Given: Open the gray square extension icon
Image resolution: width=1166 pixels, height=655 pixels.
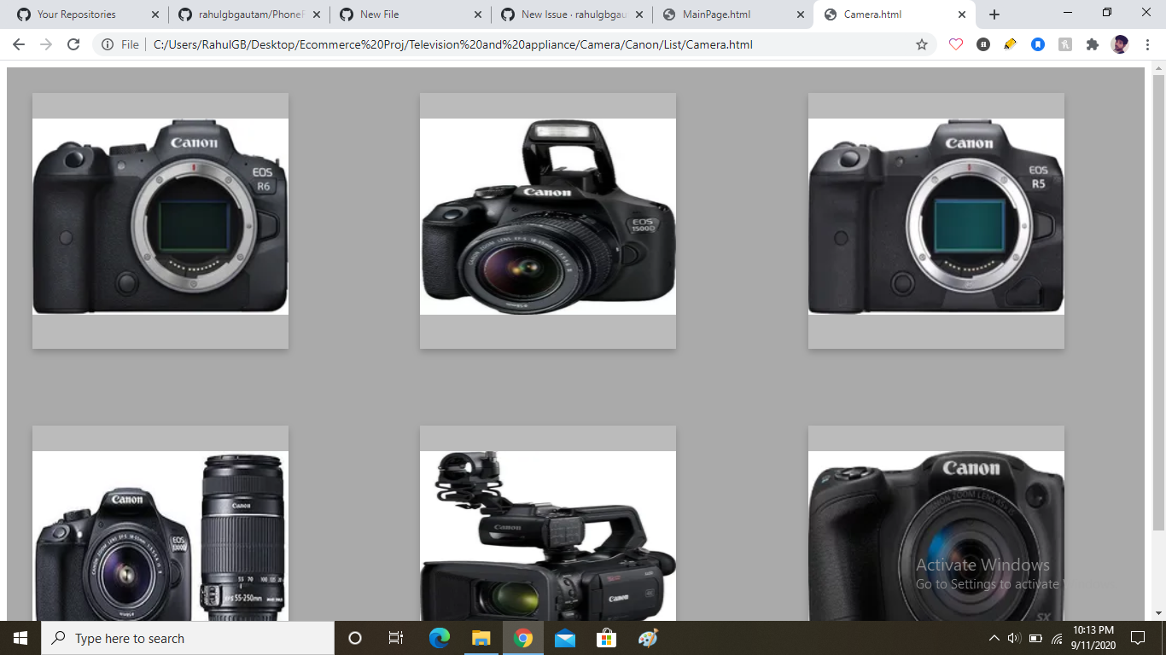Looking at the screenshot, I should pyautogui.click(x=1065, y=44).
